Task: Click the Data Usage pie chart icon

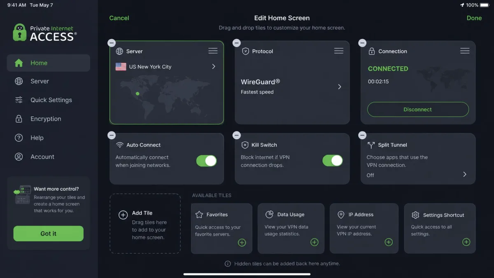Action: [x=269, y=214]
